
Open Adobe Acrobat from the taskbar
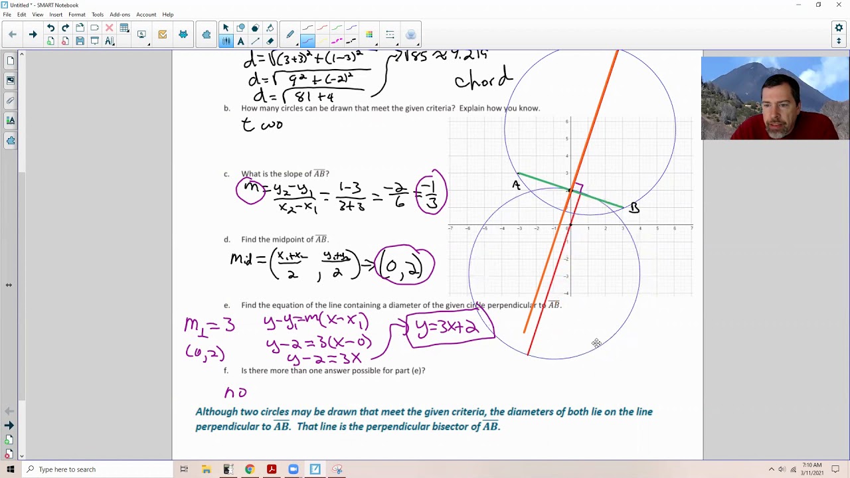point(272,469)
